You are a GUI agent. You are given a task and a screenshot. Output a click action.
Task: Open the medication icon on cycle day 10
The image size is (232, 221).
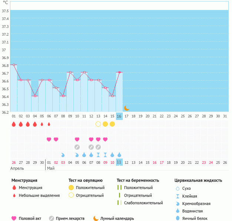(77, 147)
